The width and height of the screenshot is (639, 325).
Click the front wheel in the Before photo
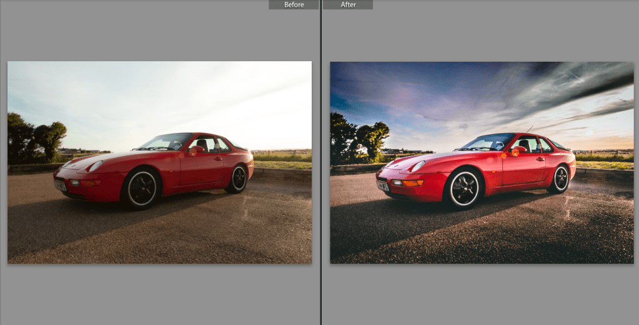point(142,187)
